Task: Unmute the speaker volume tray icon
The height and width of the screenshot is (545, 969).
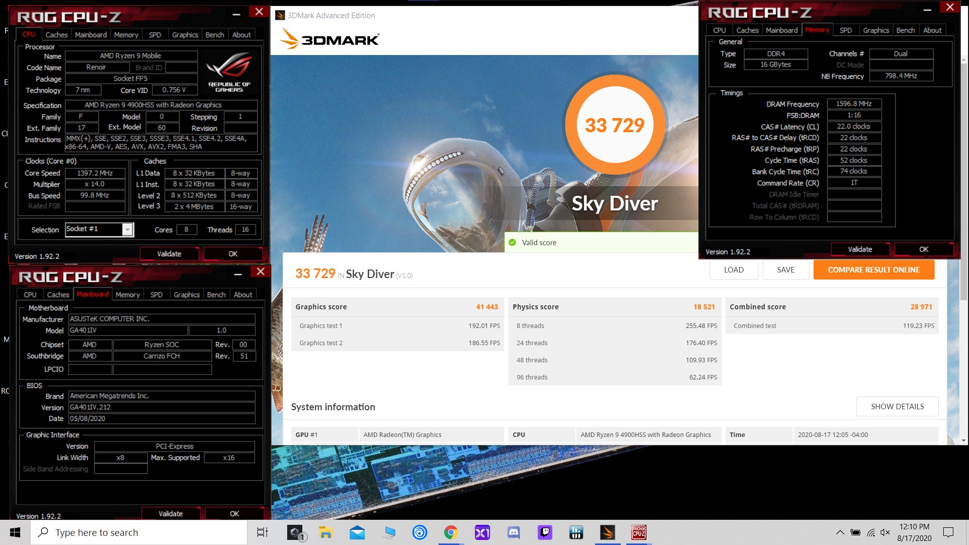Action: coord(885,532)
